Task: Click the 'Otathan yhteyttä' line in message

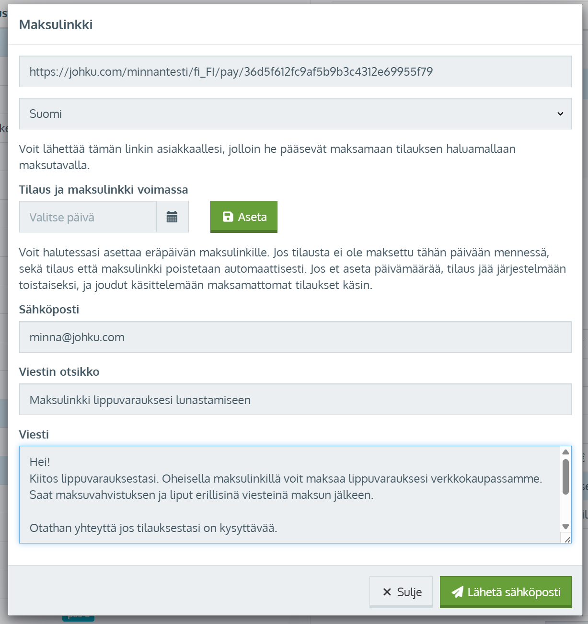Action: pyautogui.click(x=153, y=528)
